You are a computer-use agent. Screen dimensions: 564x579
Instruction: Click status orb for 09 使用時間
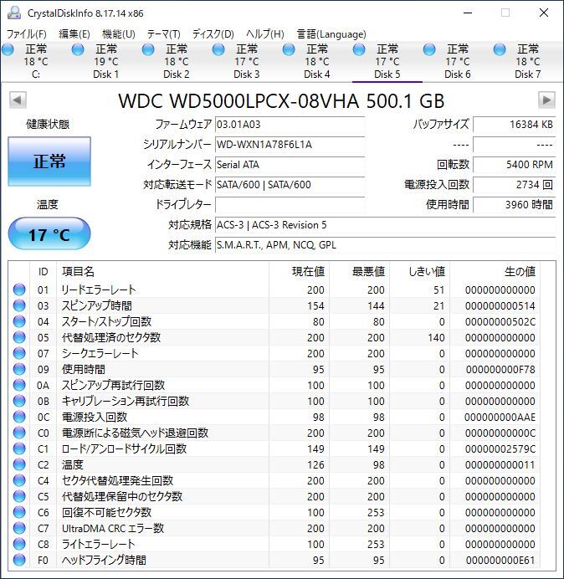tap(19, 369)
